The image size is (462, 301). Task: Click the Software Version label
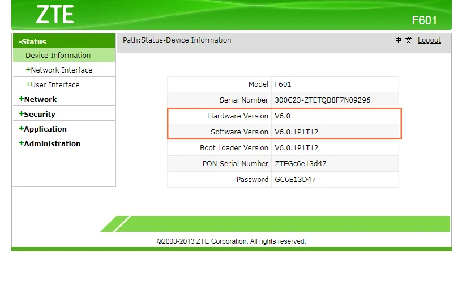point(239,132)
